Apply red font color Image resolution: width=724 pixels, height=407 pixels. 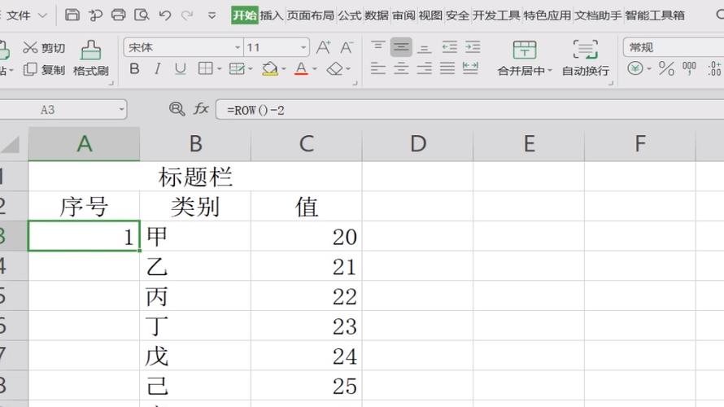(x=301, y=69)
